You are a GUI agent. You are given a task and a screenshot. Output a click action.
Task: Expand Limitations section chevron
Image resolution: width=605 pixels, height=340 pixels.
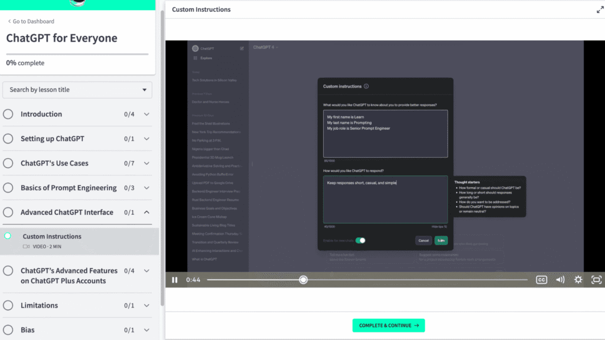[147, 305]
